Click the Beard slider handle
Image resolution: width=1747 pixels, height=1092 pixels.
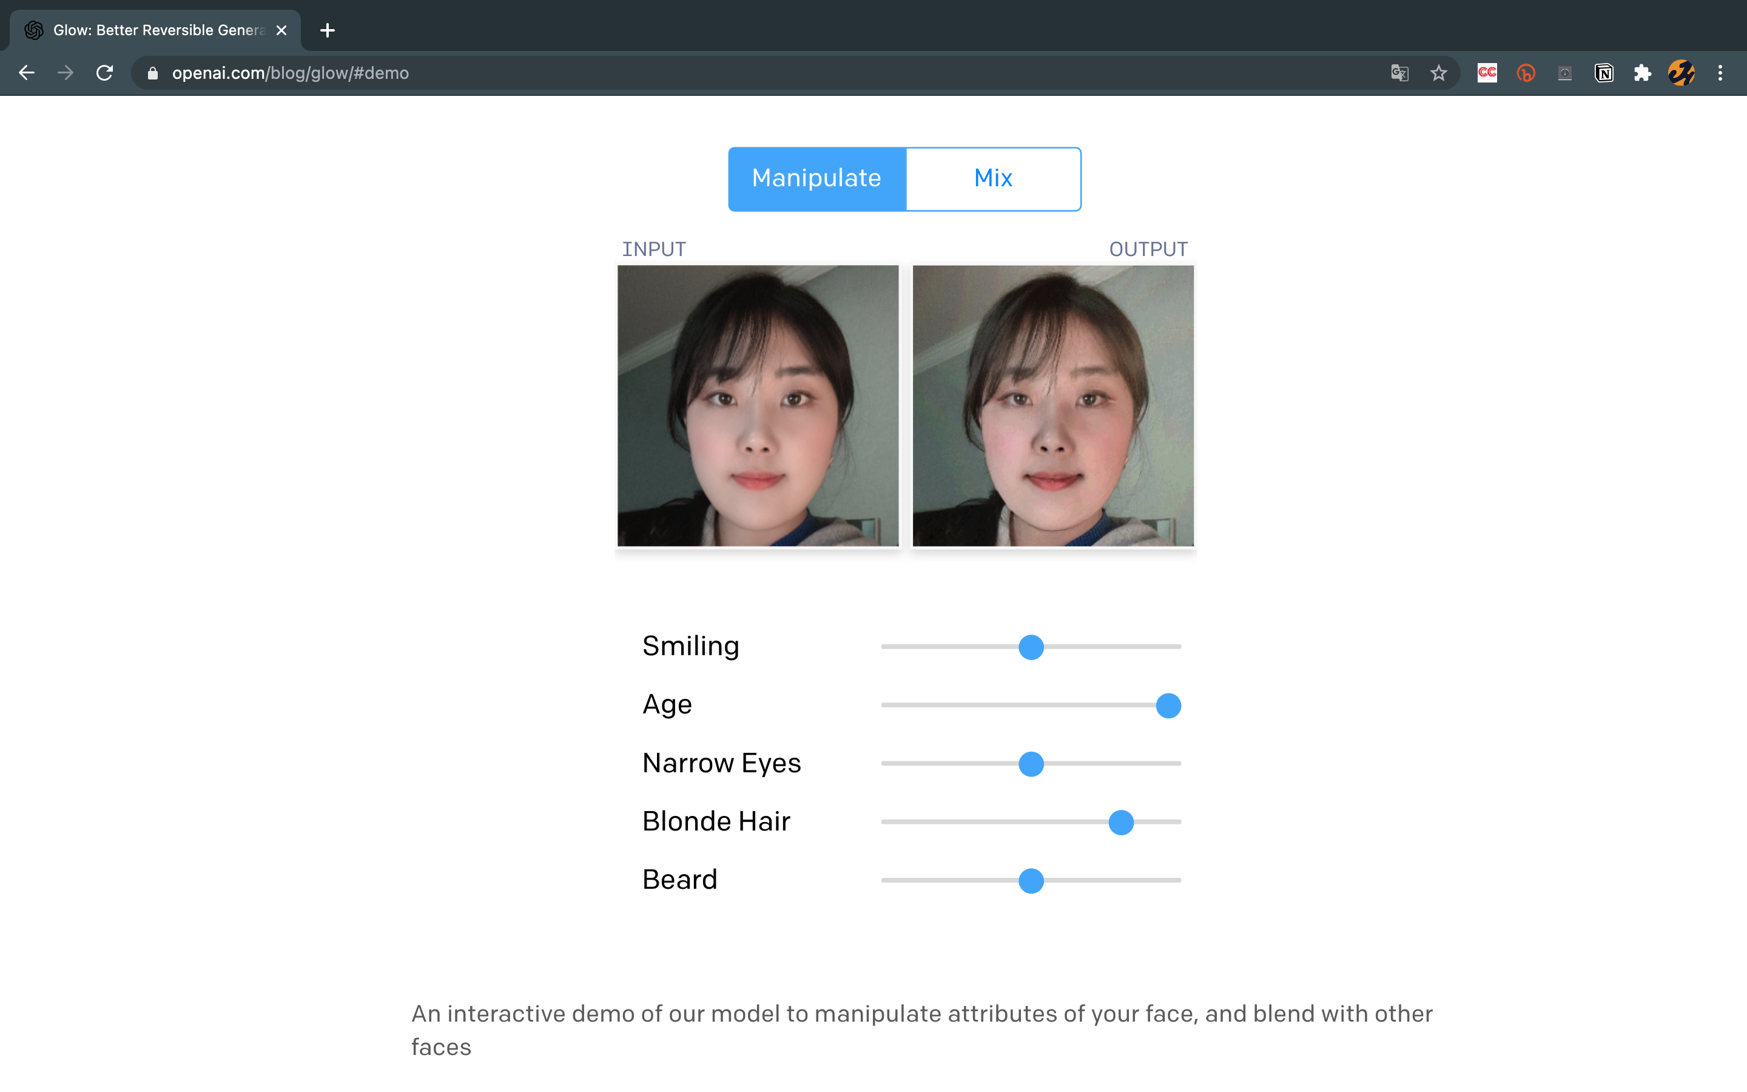point(1031,881)
